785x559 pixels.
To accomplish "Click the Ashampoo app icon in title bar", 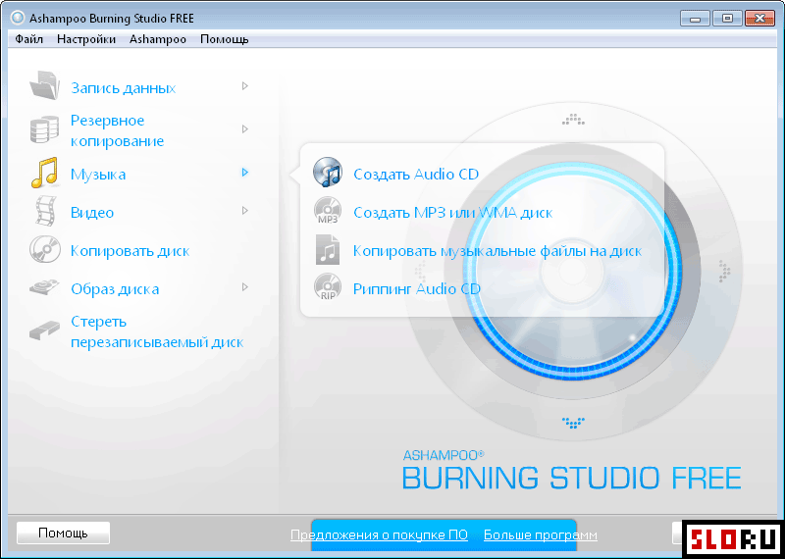I will 18,19.
